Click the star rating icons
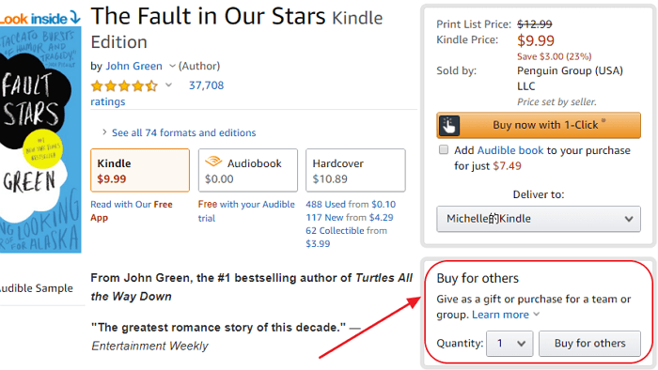 point(125,85)
